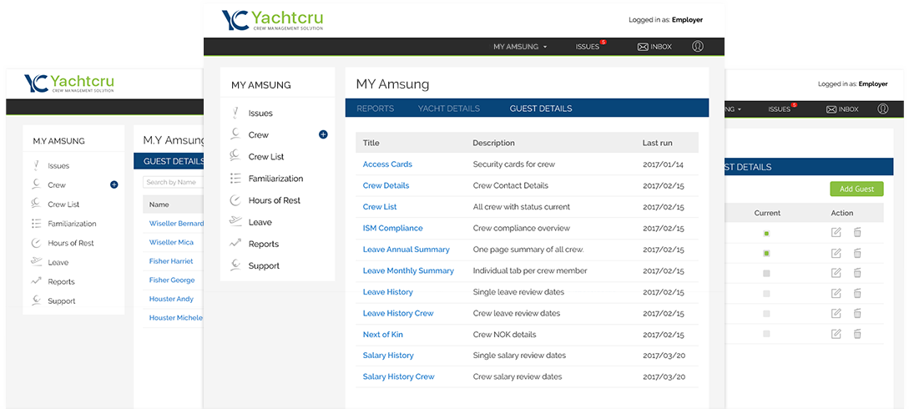Click the edit pencil icon in first guest row
The height and width of the screenshot is (409, 909).
[x=836, y=233]
